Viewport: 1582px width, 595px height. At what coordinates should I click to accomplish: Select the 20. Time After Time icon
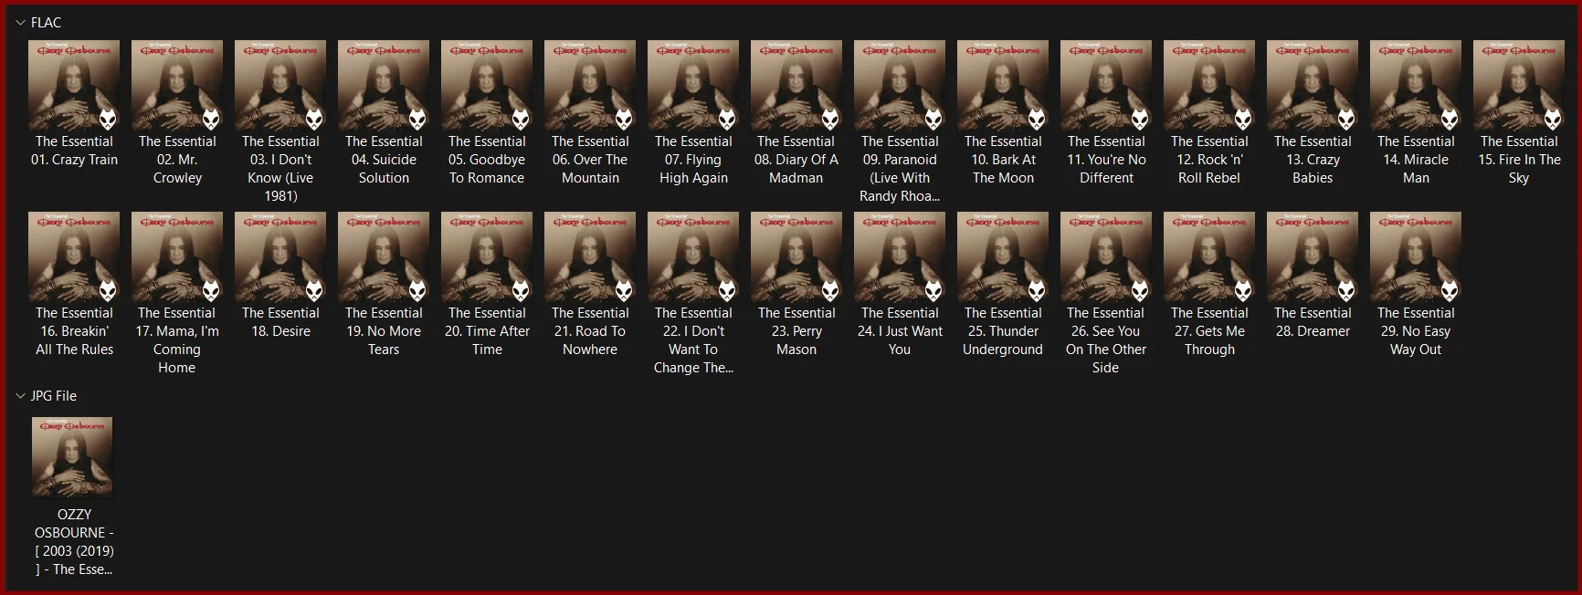click(x=487, y=257)
